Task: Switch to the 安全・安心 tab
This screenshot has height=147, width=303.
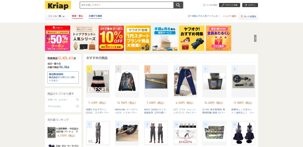Action: pos(77,16)
